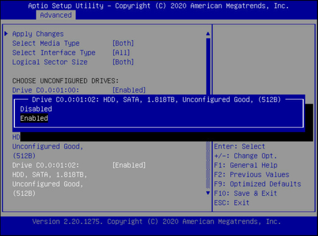
Task: Click the scrollbar down arrow
Action: coord(208,193)
